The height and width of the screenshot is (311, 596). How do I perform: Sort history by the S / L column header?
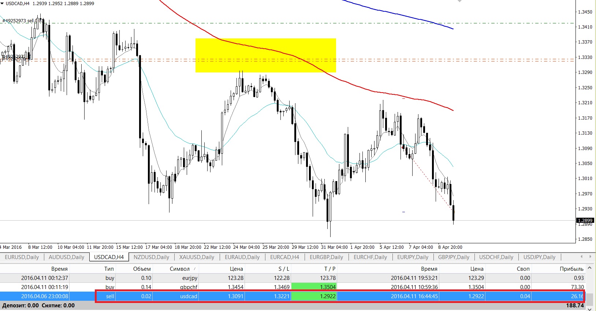283,269
